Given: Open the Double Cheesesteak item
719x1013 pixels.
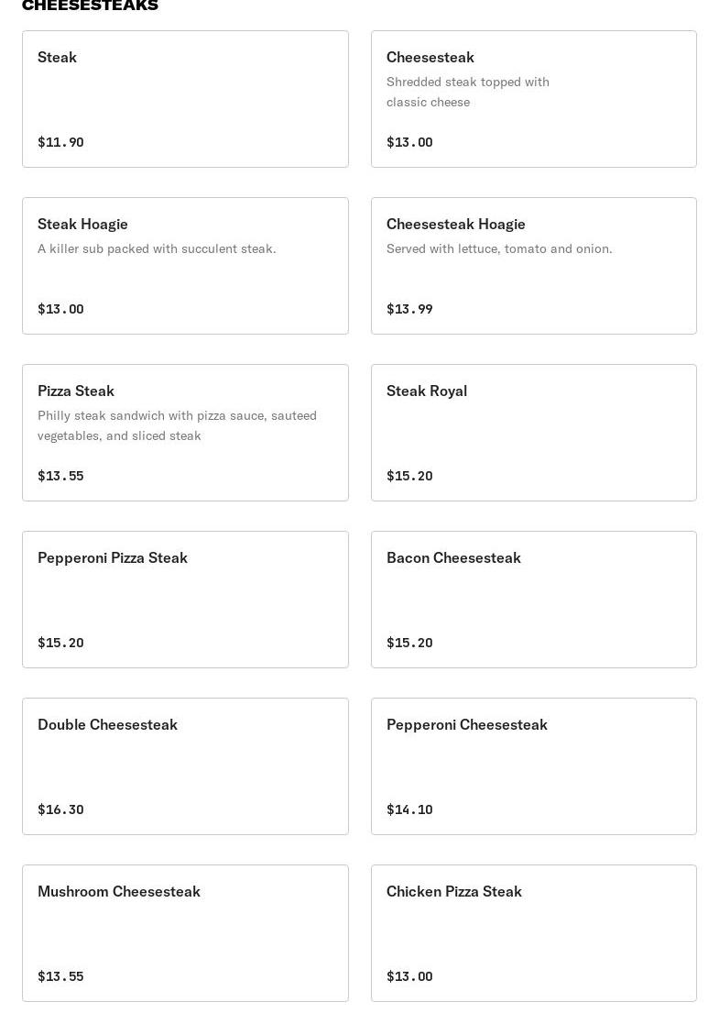Looking at the screenshot, I should pyautogui.click(x=185, y=766).
